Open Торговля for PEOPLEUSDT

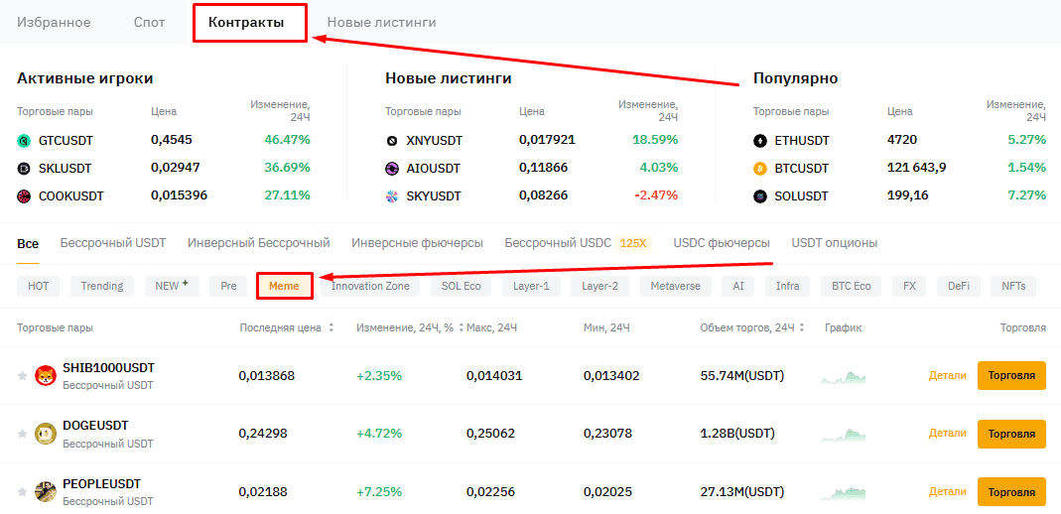[x=1011, y=492]
